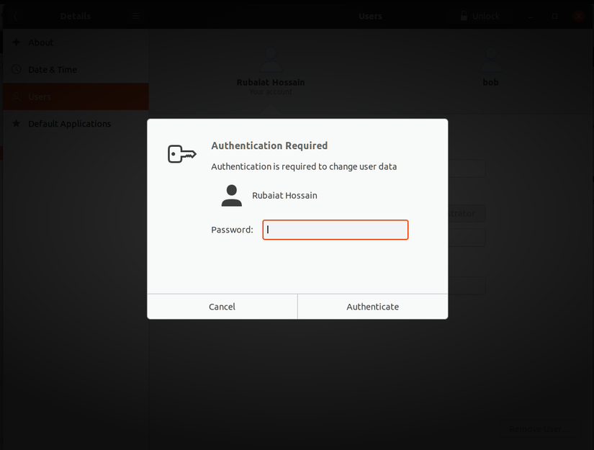Select Users in the sidebar

point(76,96)
